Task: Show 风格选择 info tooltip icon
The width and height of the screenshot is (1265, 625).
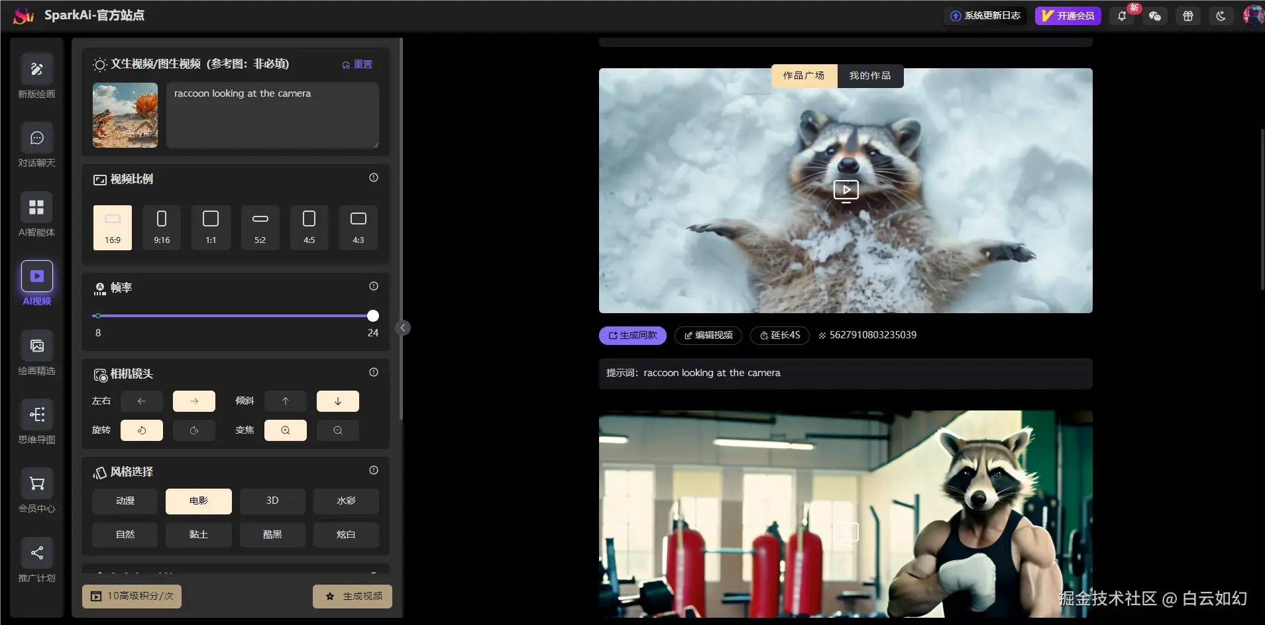Action: (374, 470)
